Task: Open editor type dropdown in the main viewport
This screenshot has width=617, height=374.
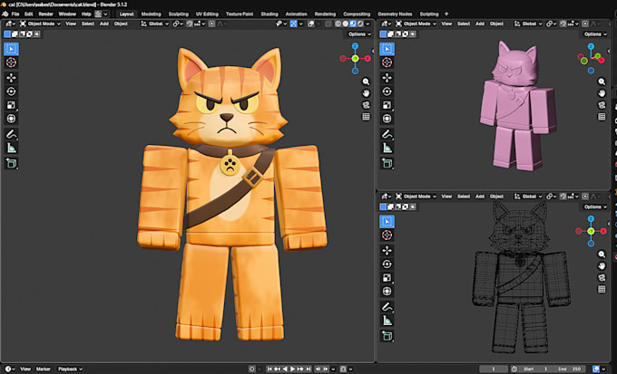Action: pyautogui.click(x=11, y=24)
